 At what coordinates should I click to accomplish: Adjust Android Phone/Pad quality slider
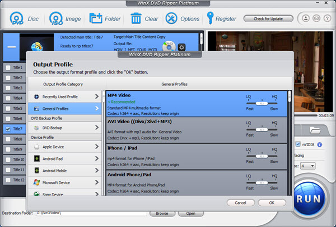(x=262, y=183)
